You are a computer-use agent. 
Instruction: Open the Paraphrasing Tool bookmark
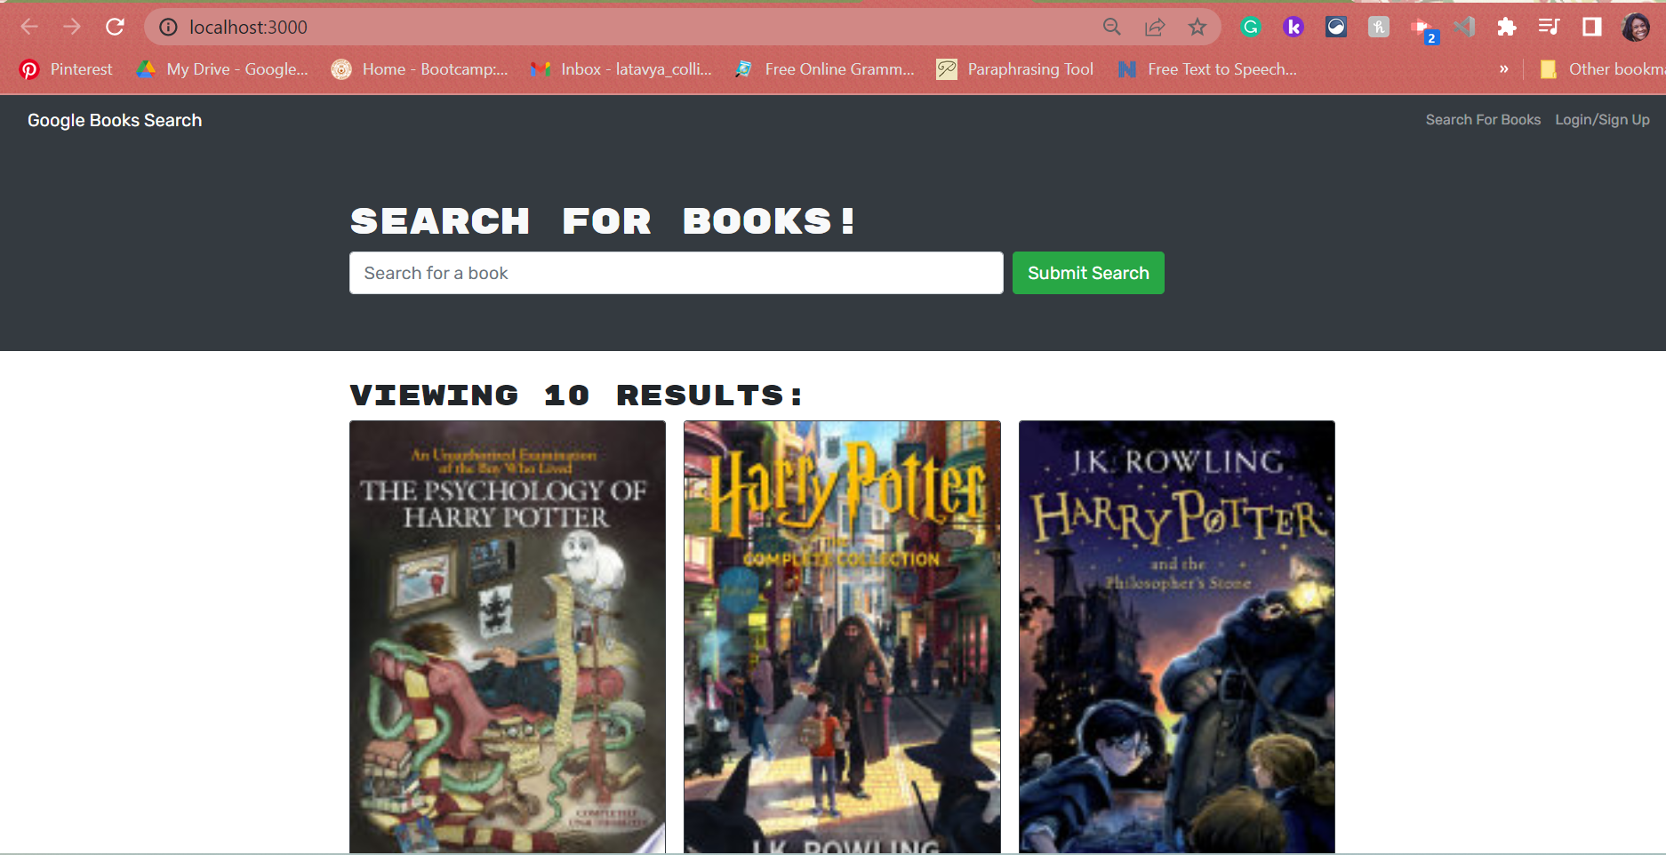[1015, 69]
